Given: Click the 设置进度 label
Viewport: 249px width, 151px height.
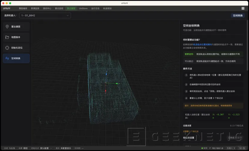Looking at the screenshot, I should click(x=187, y=126).
